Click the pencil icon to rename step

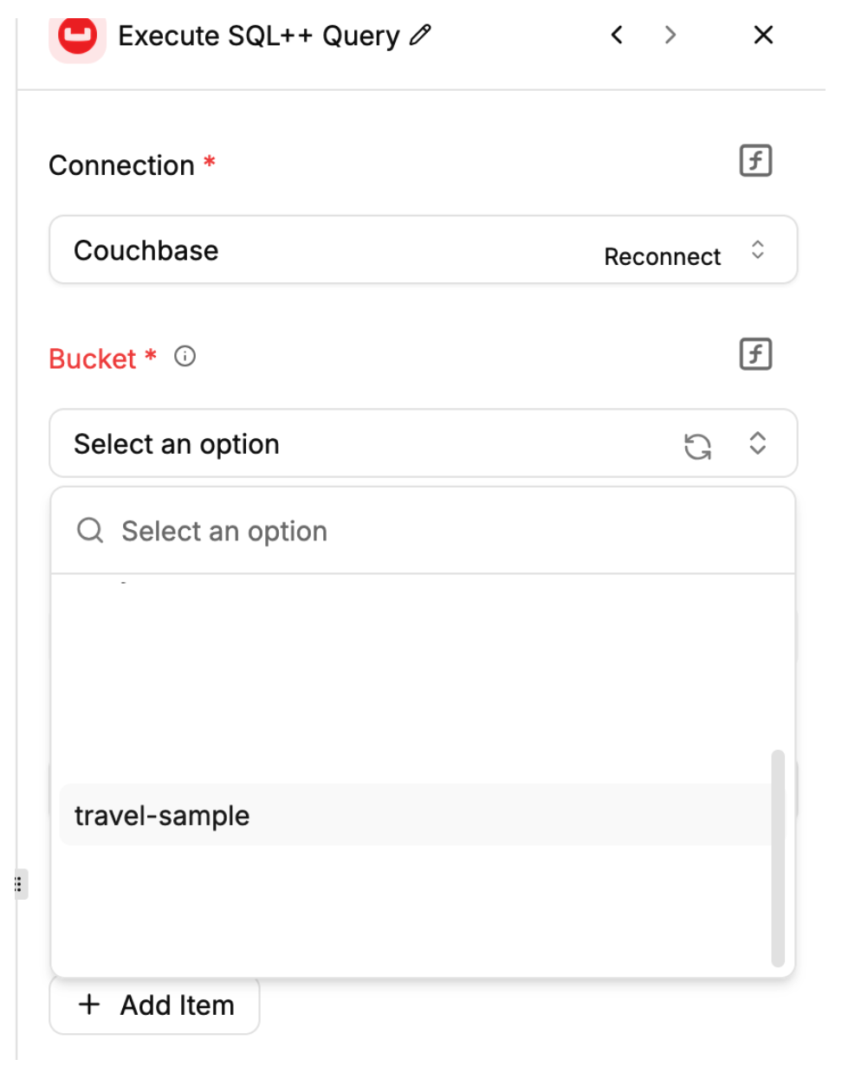[420, 36]
